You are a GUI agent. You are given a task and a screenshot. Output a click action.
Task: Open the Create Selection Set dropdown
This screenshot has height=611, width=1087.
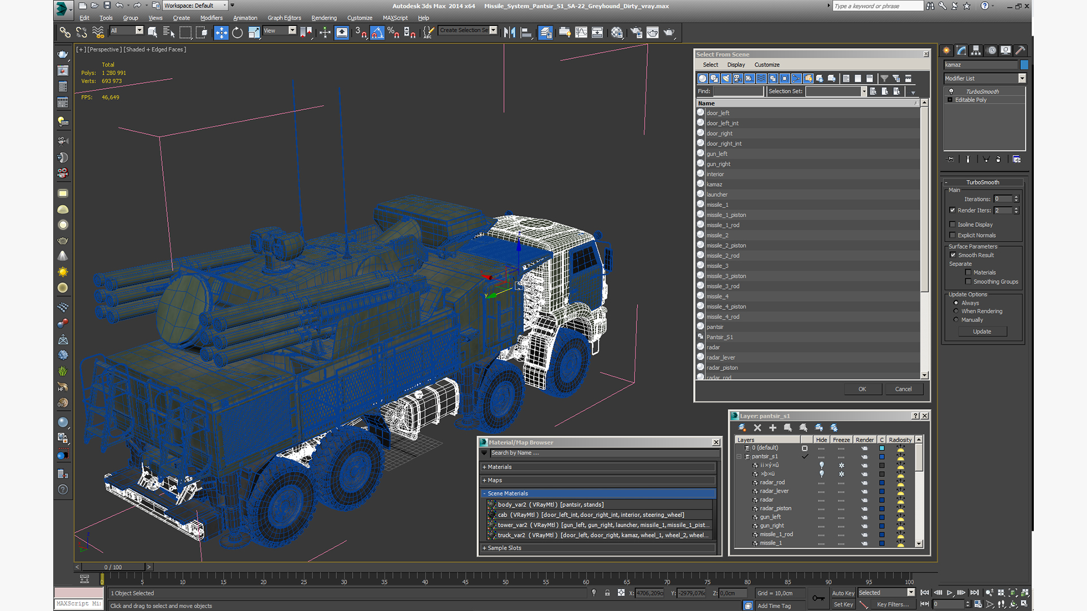468,31
